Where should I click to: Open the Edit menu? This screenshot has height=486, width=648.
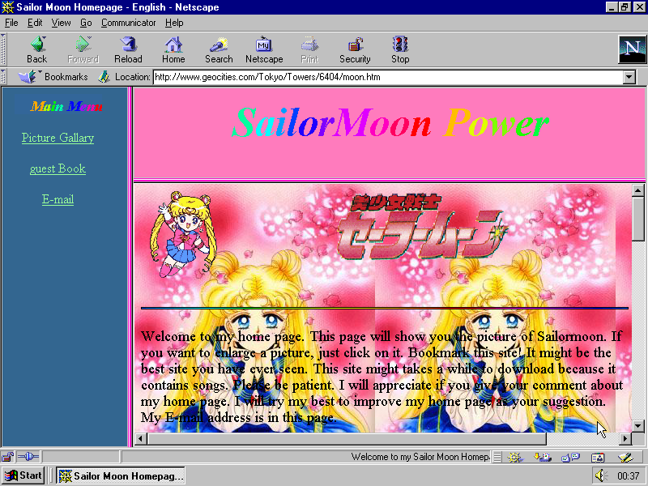tap(35, 23)
